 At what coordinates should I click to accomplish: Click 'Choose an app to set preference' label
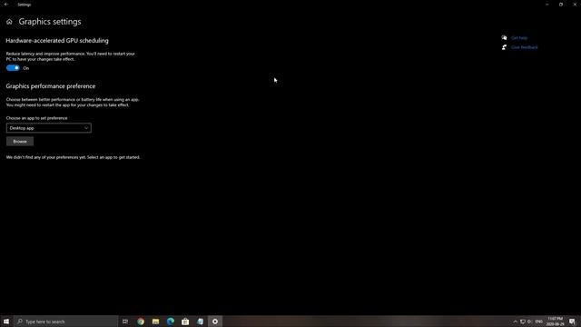point(36,118)
